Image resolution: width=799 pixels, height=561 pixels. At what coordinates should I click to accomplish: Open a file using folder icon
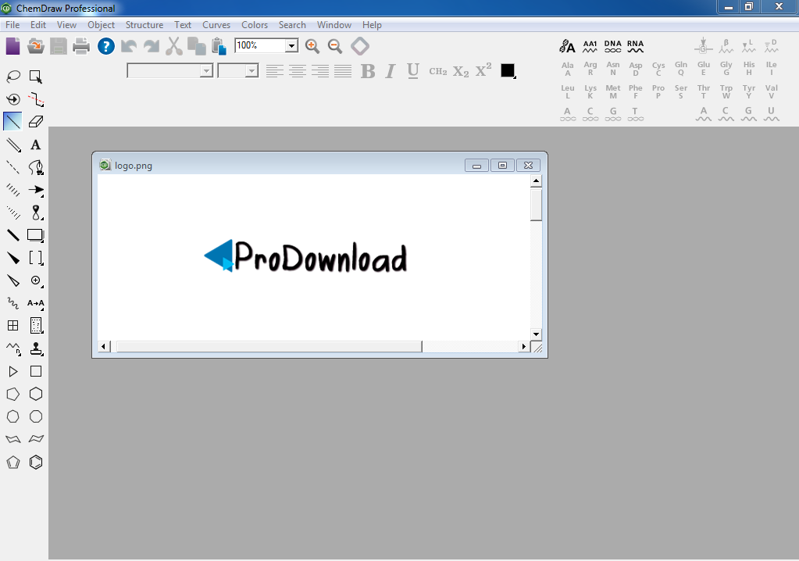[x=36, y=46]
